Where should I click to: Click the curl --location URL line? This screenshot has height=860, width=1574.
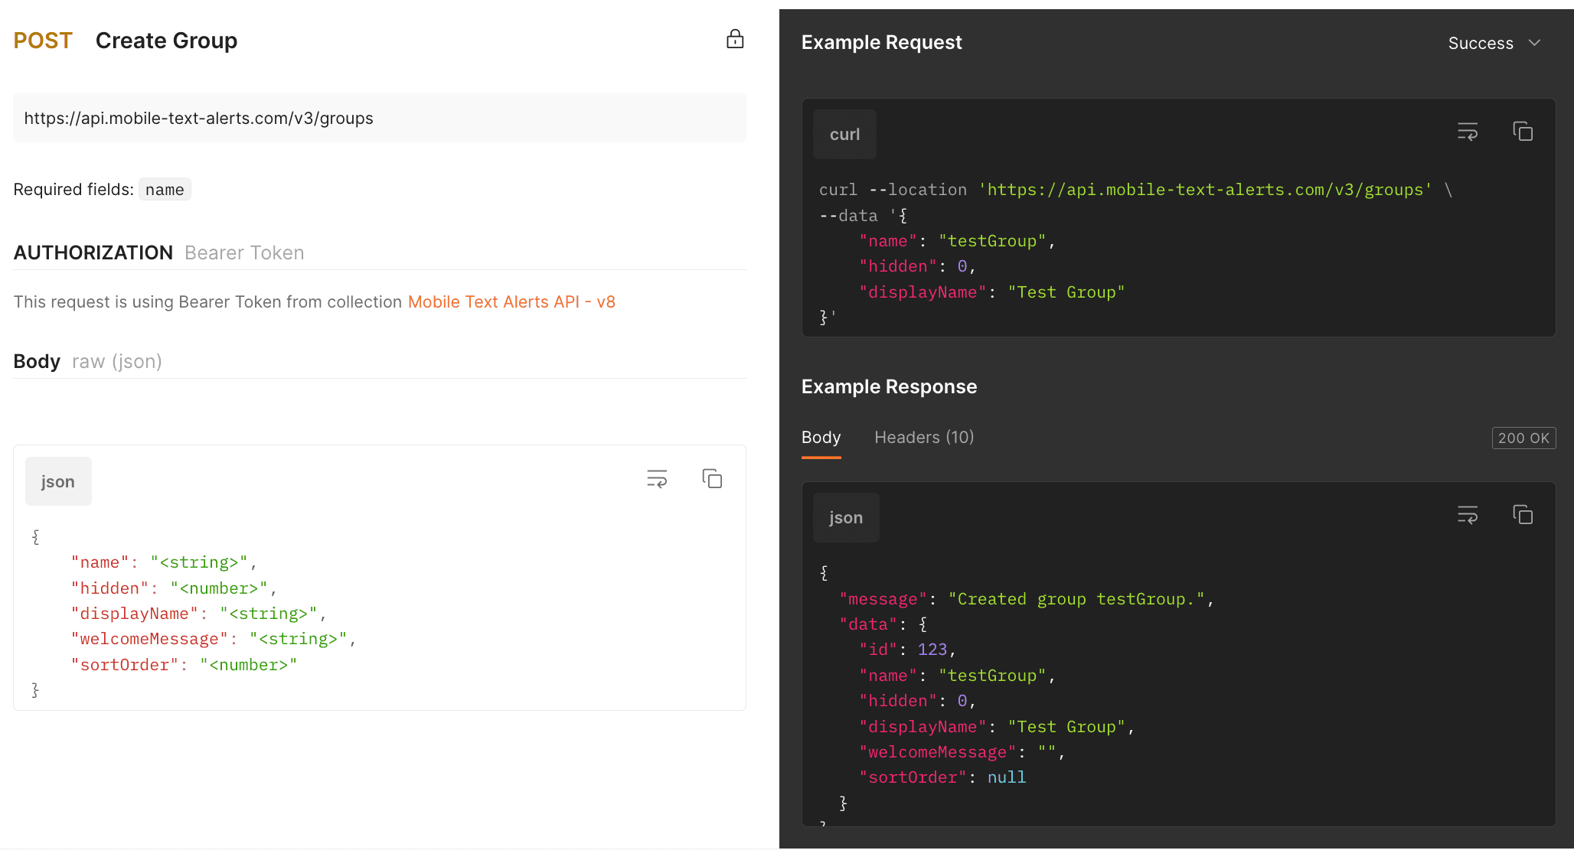click(1136, 190)
